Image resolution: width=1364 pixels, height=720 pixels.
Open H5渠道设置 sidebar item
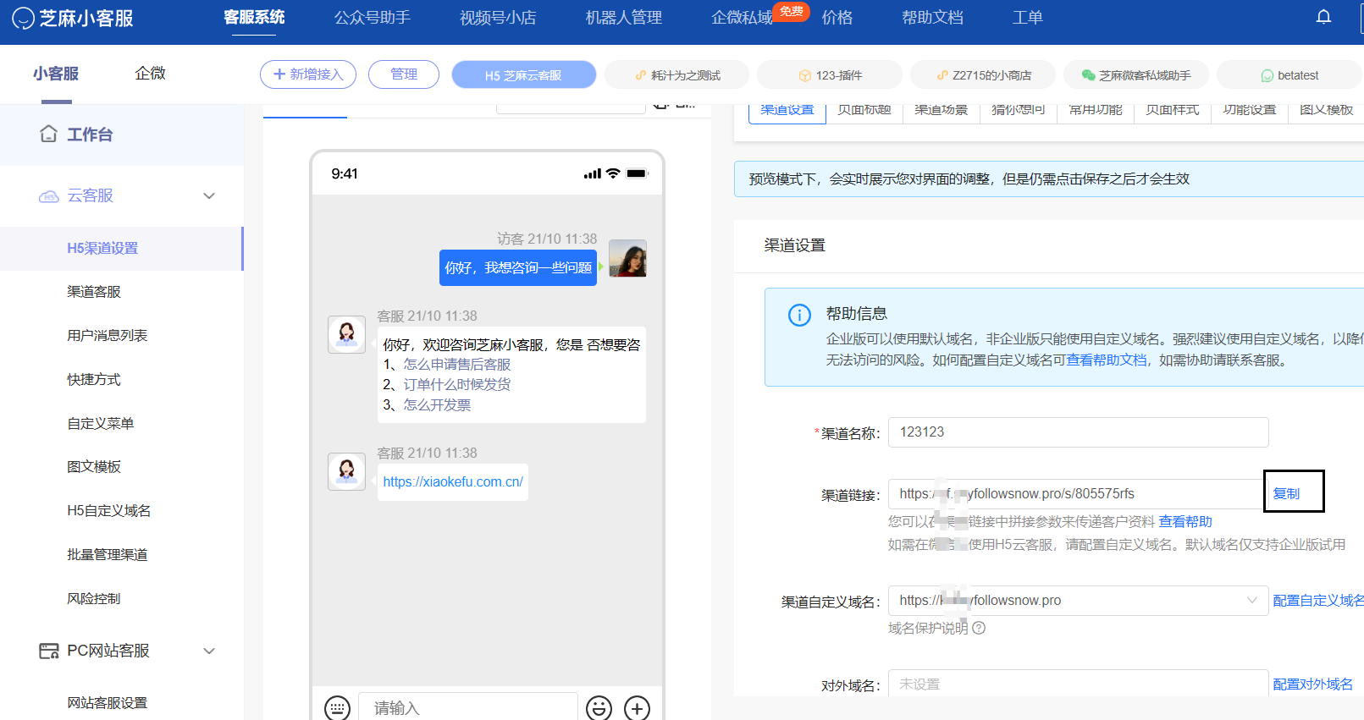[122, 248]
